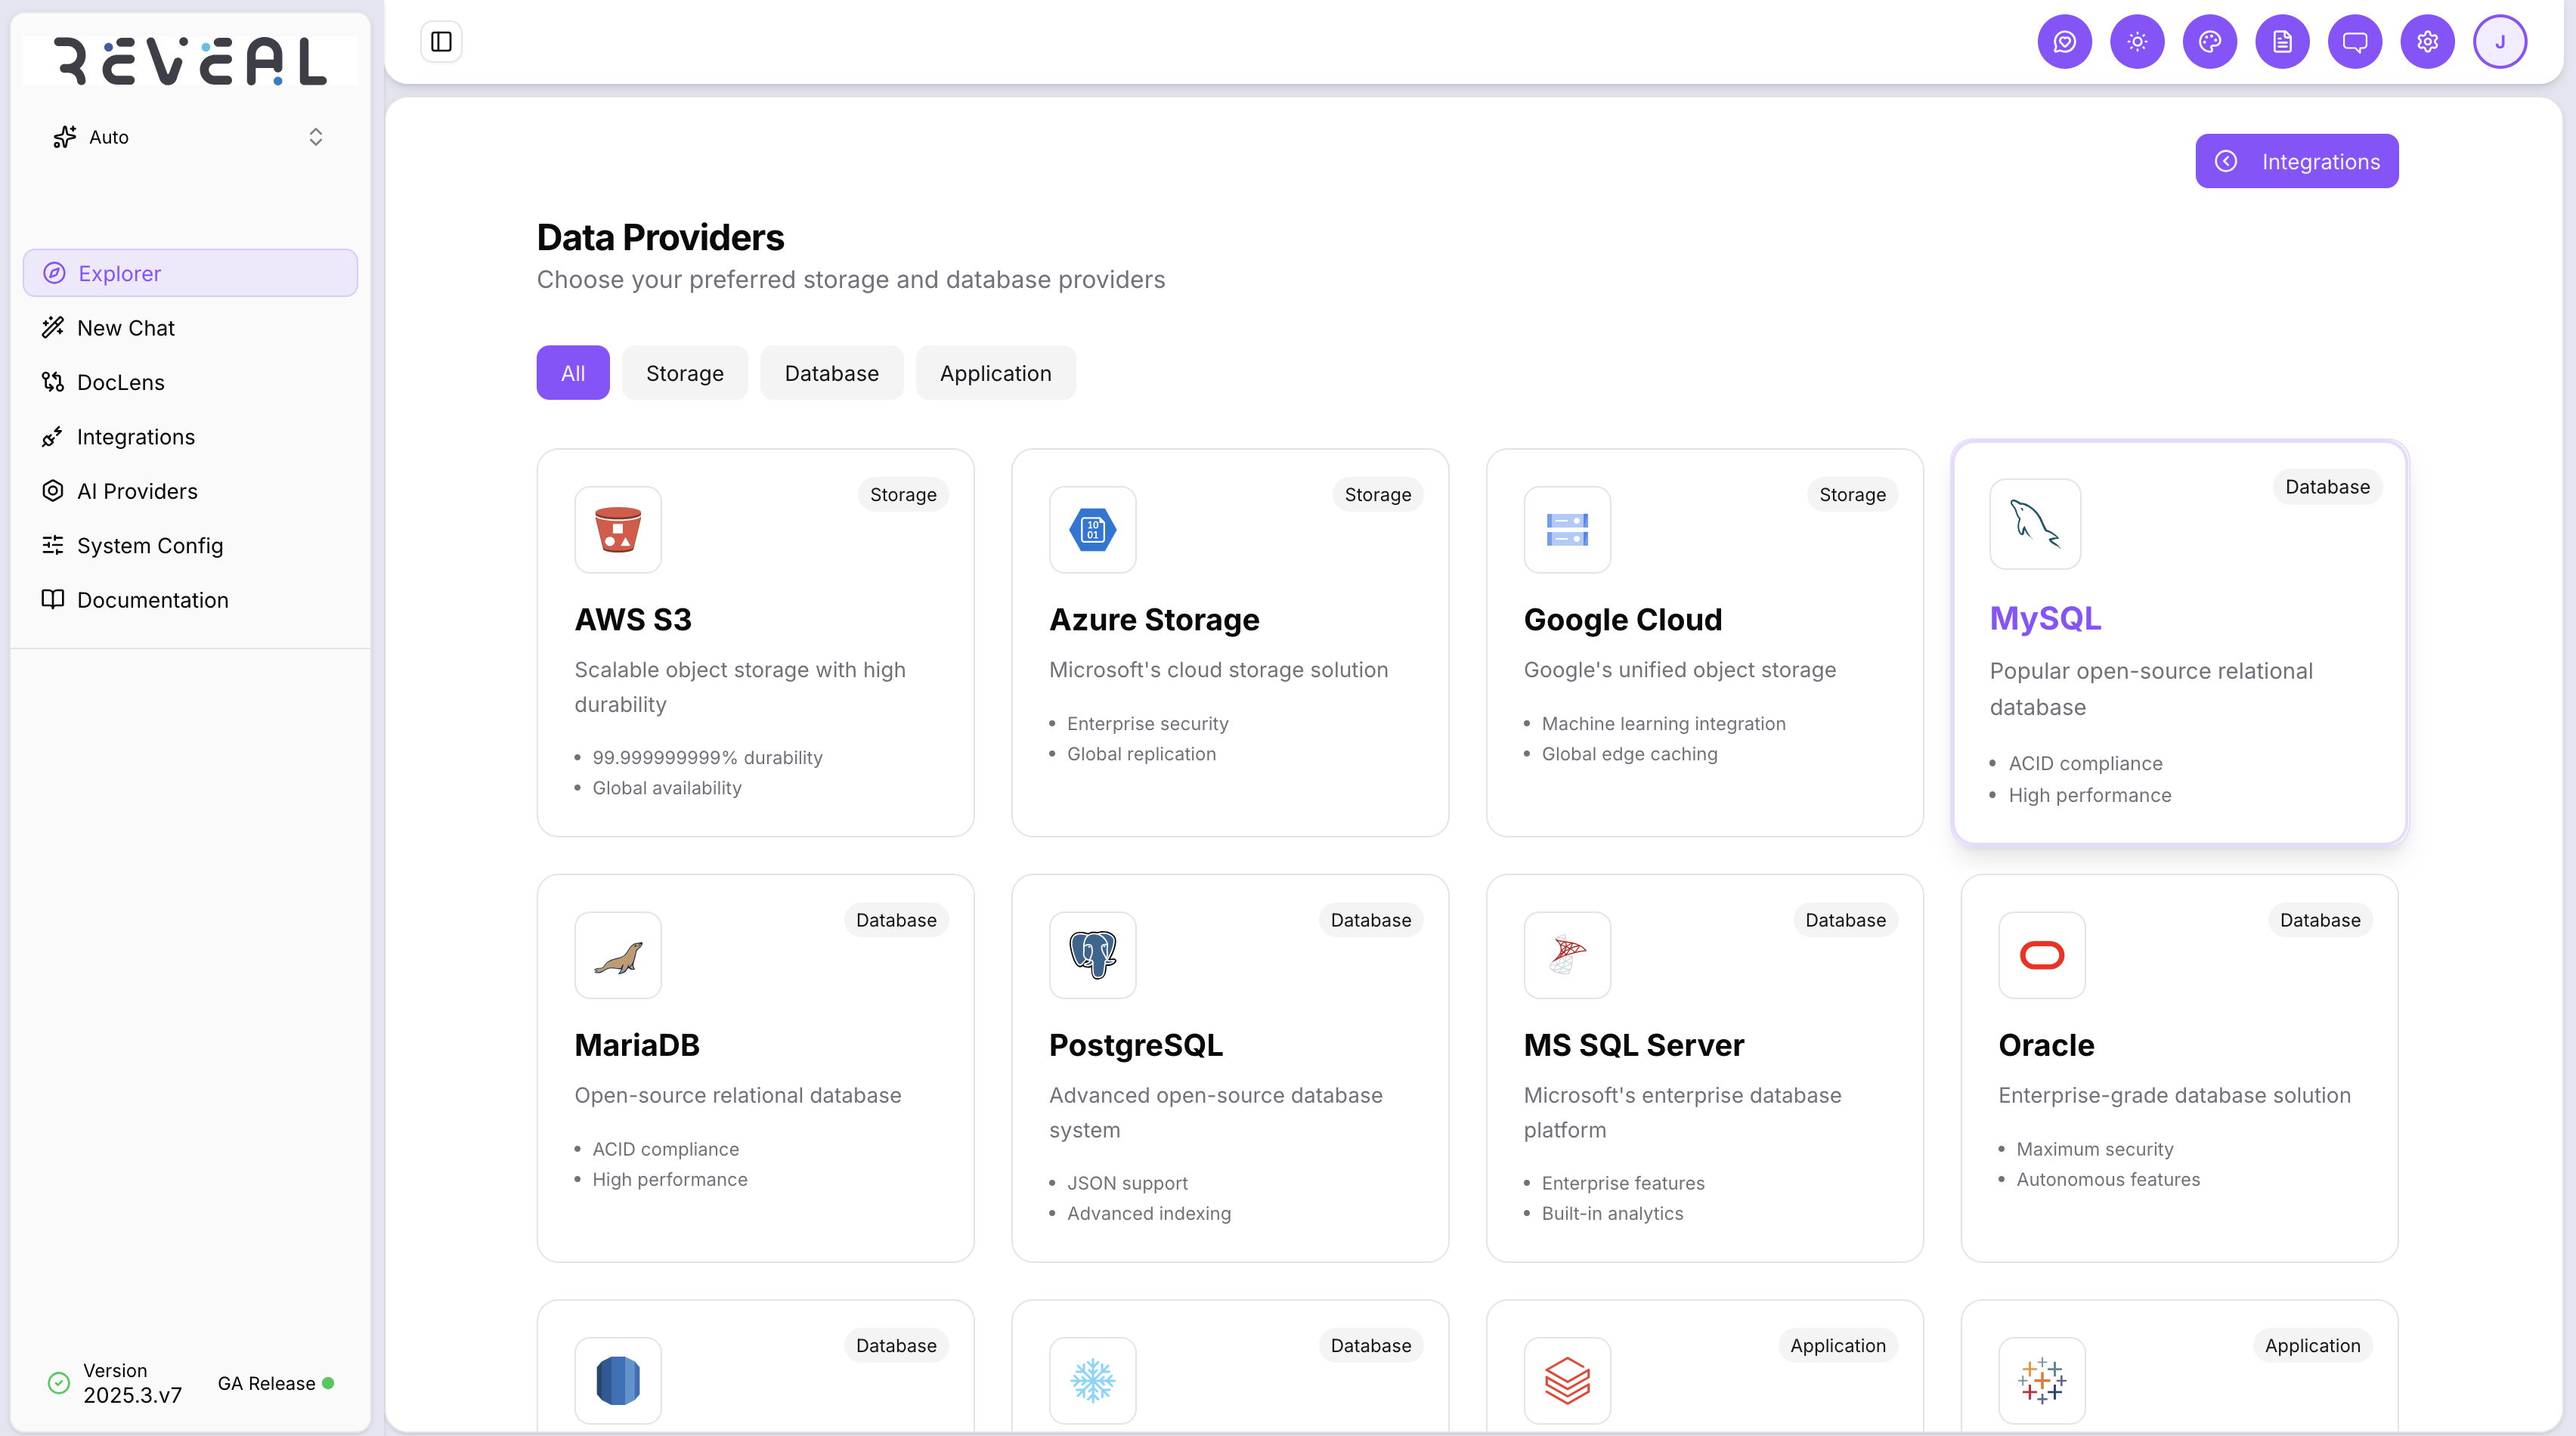This screenshot has width=2576, height=1436.
Task: Click '99.999999999% durability' text
Action: tap(707, 758)
